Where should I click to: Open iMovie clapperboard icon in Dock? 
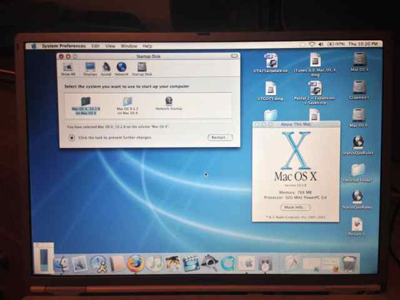(x=191, y=264)
